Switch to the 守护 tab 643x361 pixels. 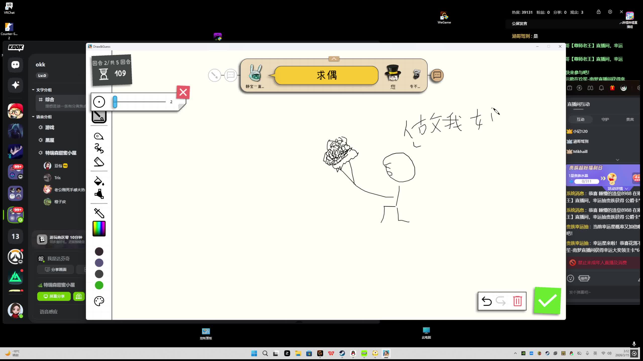[x=605, y=119]
